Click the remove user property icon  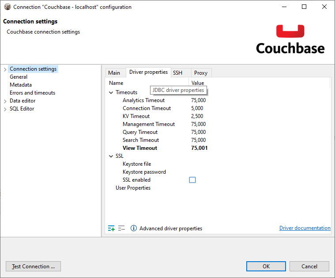(121, 228)
